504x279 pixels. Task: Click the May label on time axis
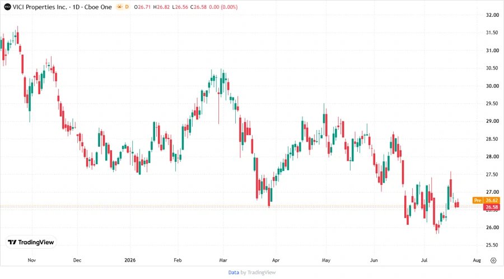point(326,260)
